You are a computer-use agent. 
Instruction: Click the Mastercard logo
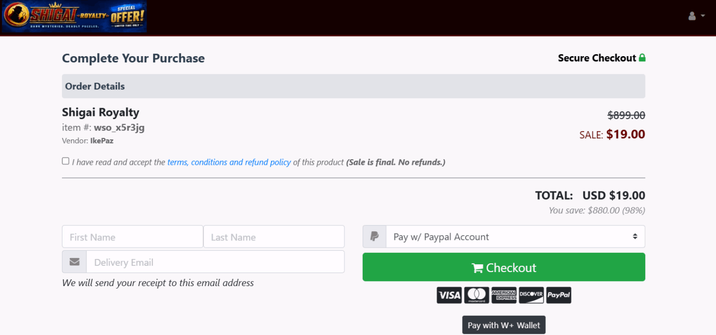point(477,295)
